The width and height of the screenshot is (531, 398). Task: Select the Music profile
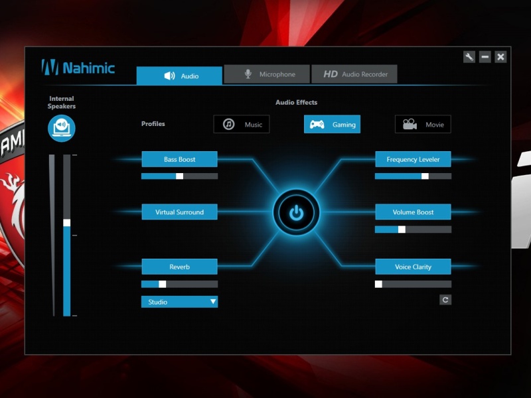[242, 124]
